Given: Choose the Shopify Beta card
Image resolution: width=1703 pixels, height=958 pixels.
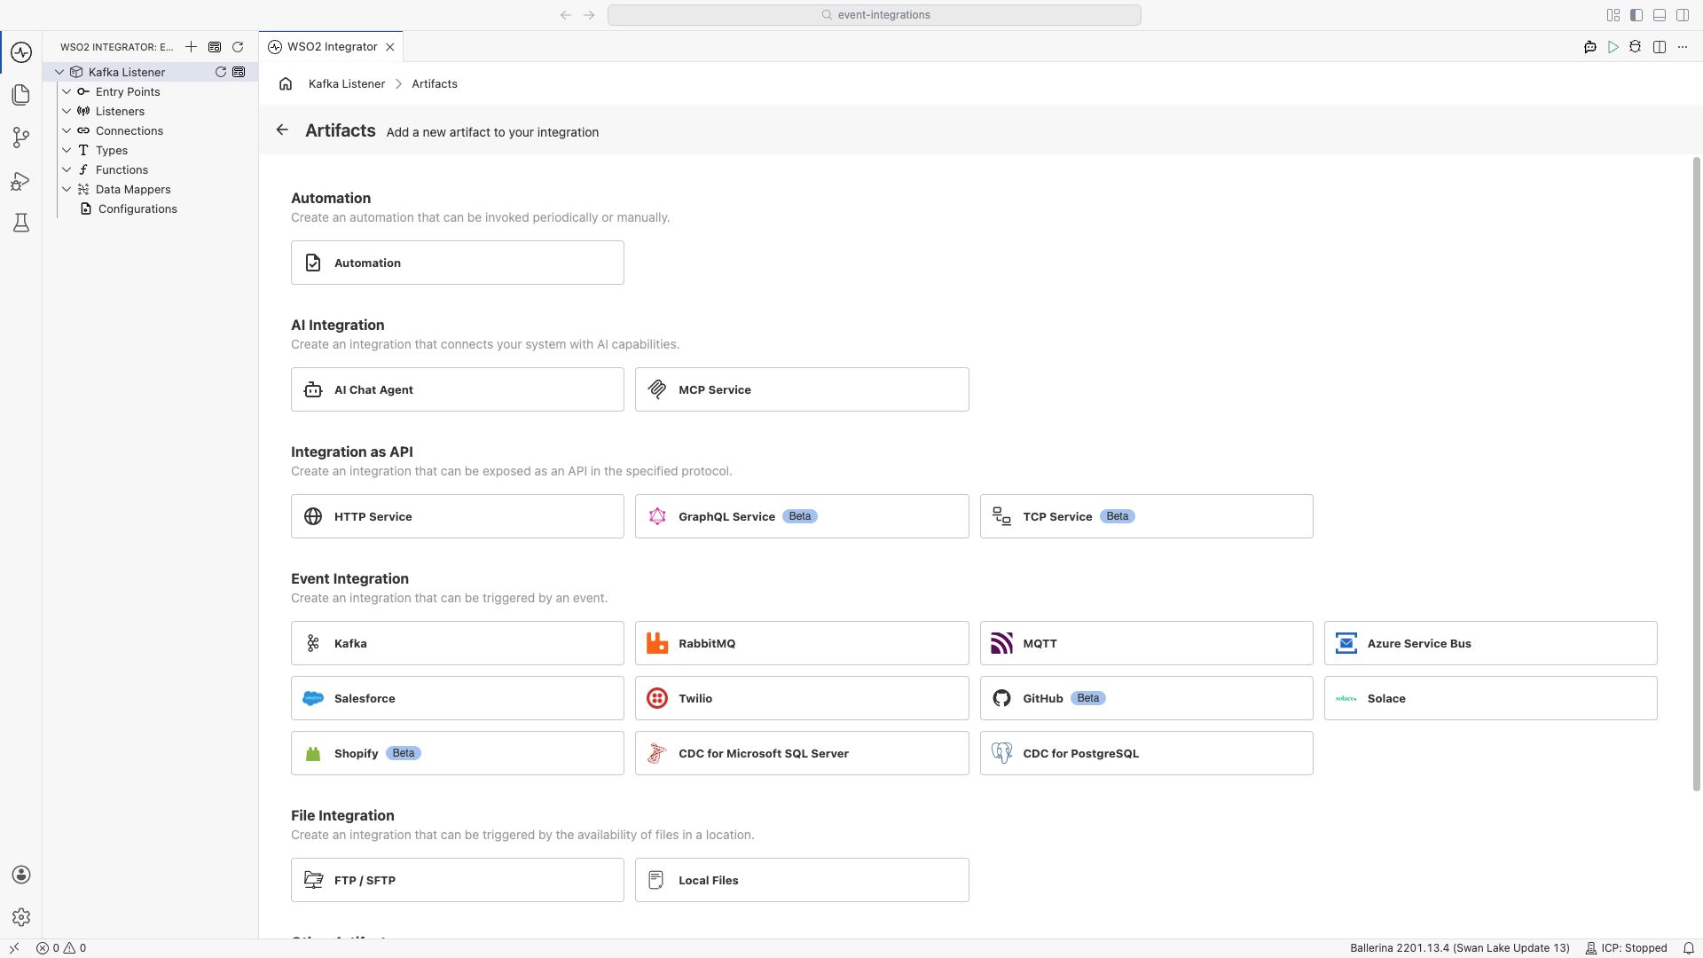Looking at the screenshot, I should (x=458, y=753).
